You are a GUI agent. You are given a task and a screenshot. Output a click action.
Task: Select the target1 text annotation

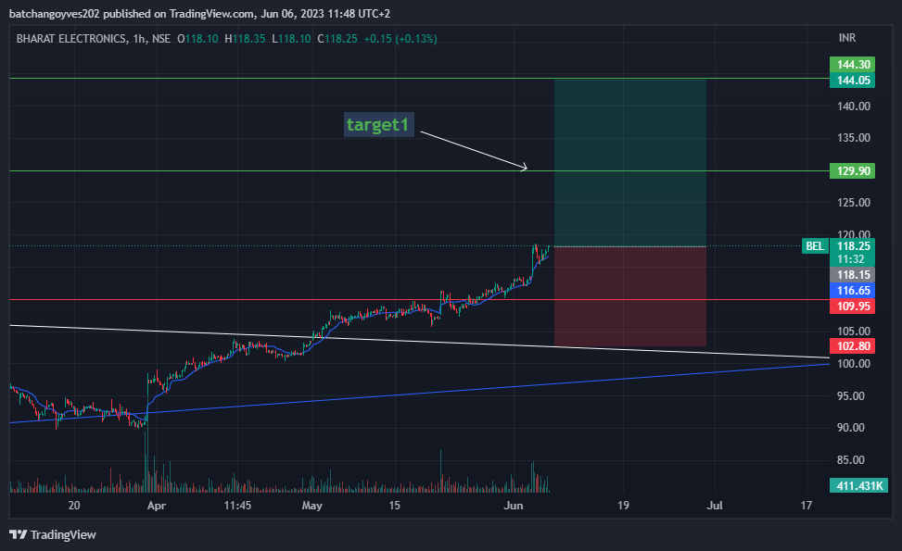pyautogui.click(x=377, y=125)
